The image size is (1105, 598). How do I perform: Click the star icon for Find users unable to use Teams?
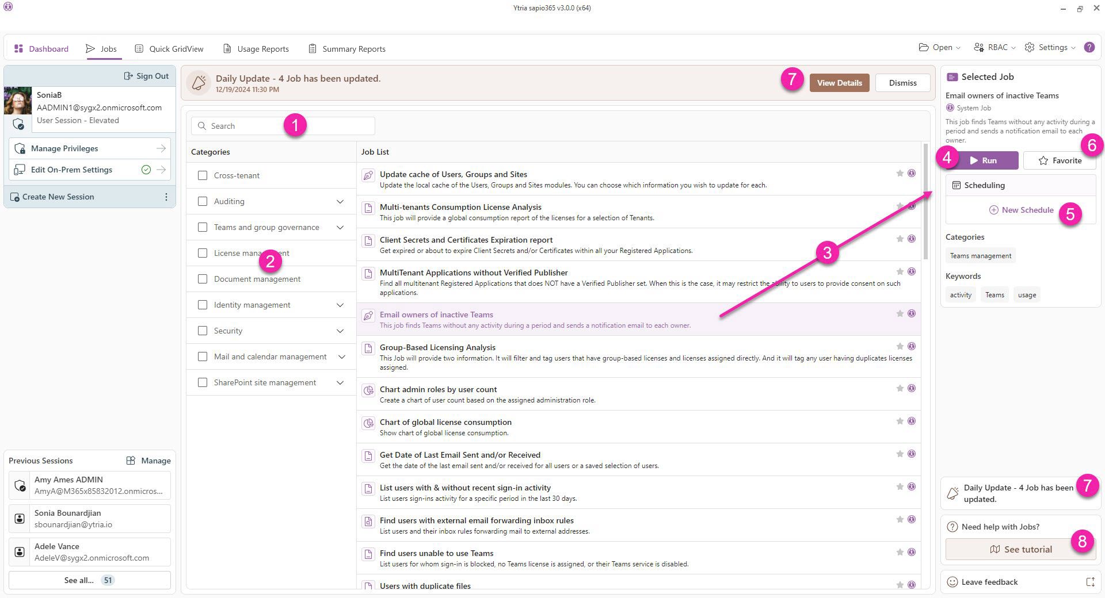900,553
